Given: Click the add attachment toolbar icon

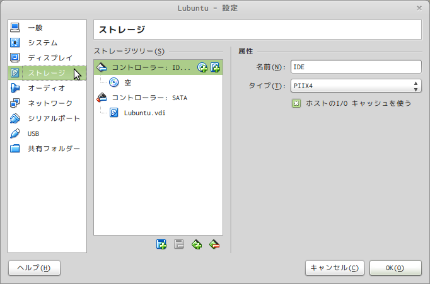Looking at the screenshot, I should pyautogui.click(x=161, y=244).
